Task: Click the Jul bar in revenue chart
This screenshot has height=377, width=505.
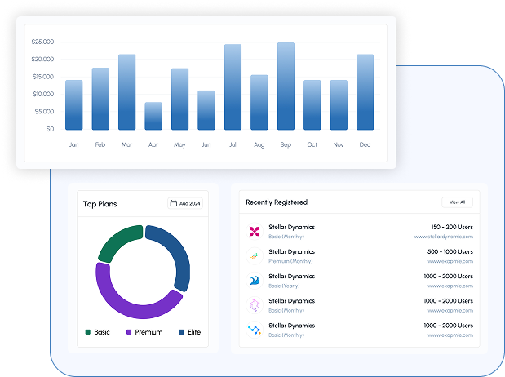Action: tap(233, 86)
